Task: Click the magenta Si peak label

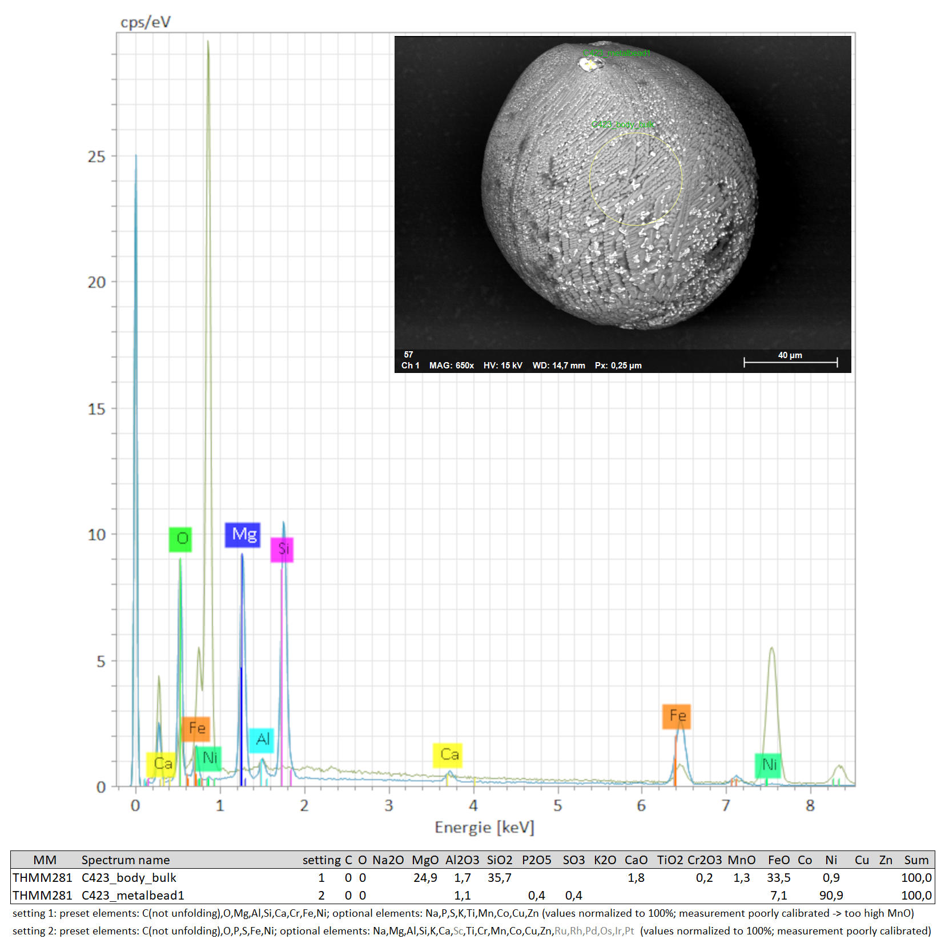Action: 282,549
